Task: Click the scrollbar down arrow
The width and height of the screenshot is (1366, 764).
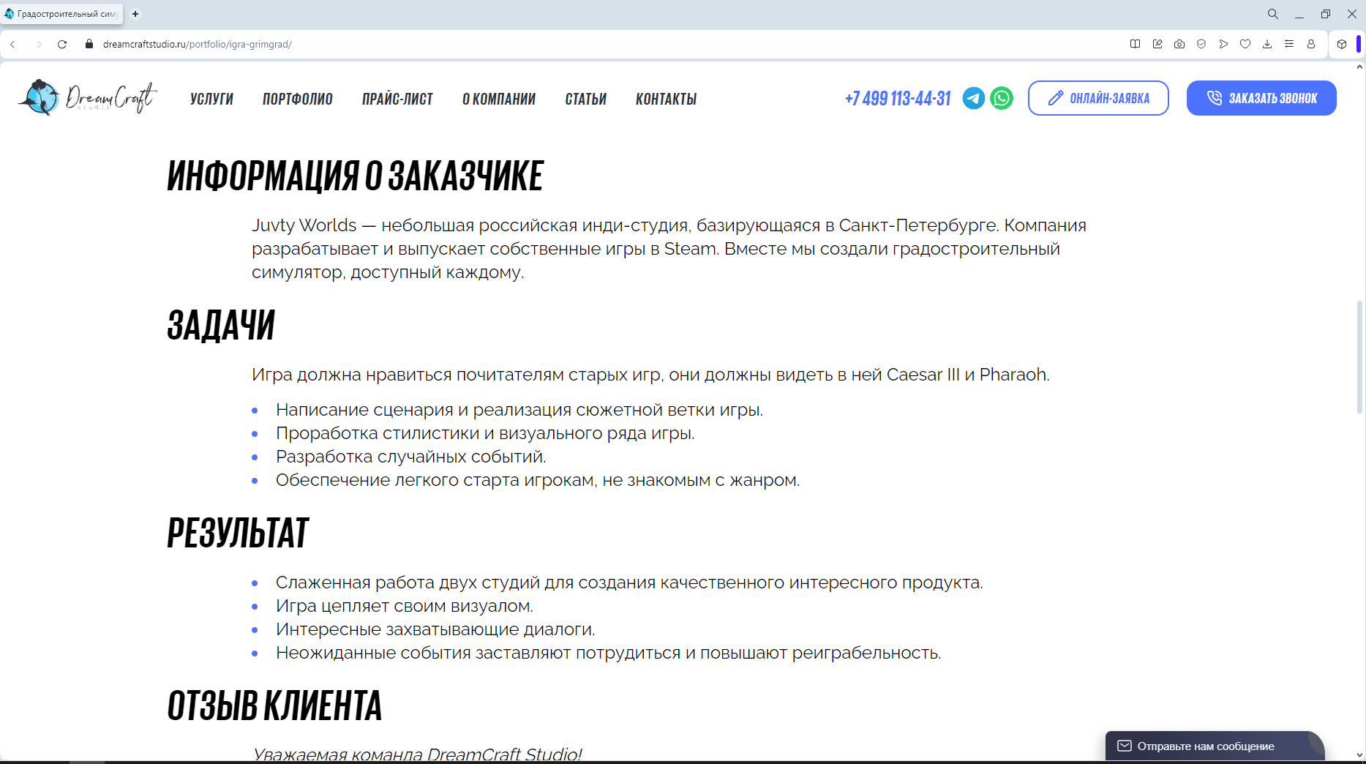Action: tap(1360, 755)
